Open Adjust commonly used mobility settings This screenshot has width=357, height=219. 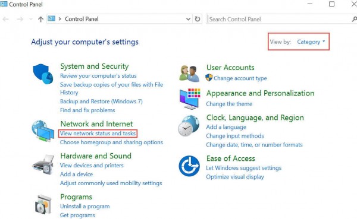111,183
